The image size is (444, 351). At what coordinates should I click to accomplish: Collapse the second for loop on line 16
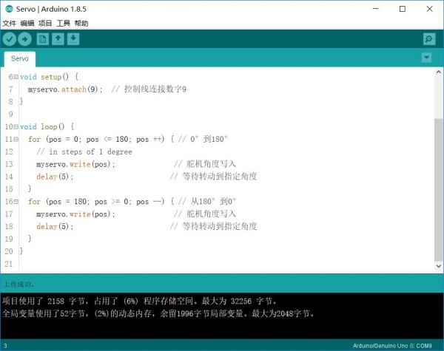(16, 202)
